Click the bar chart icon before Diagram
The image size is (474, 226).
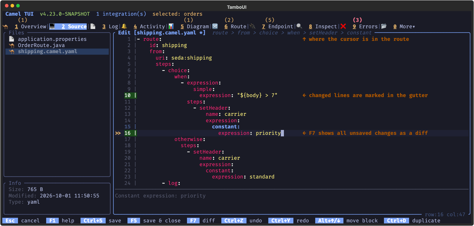pos(171,26)
